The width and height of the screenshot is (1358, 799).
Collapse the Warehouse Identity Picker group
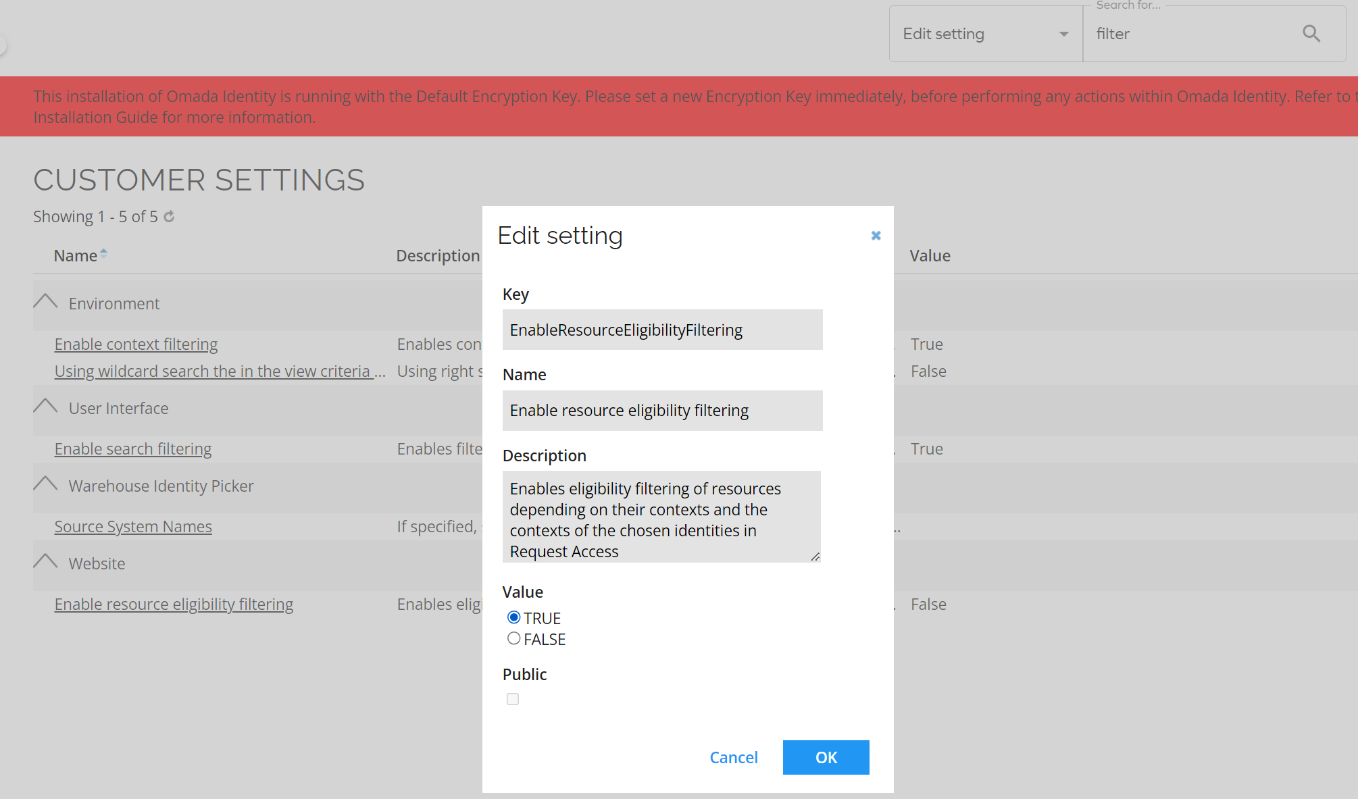(45, 484)
